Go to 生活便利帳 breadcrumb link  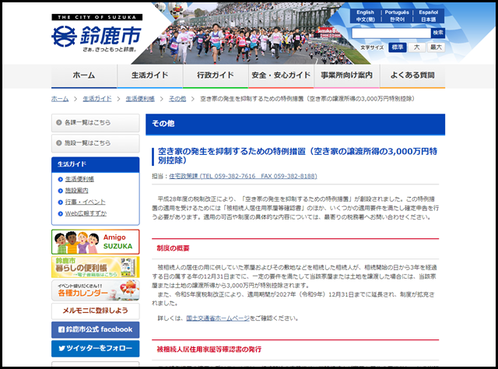point(140,99)
